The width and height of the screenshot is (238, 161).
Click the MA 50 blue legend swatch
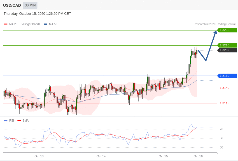coord(45,24)
